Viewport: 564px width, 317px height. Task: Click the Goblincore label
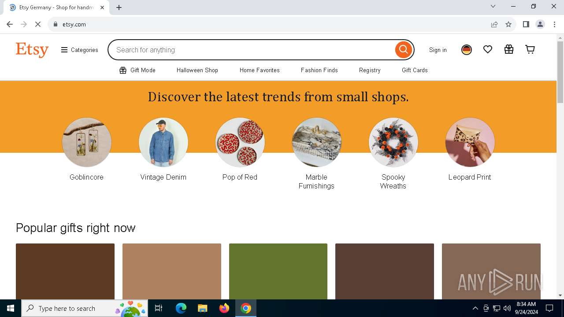[x=86, y=177]
